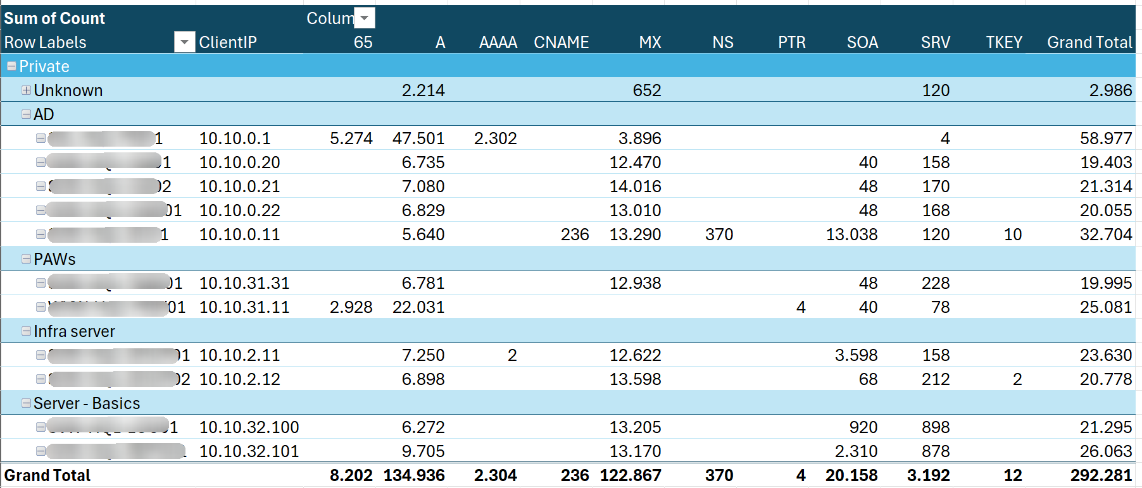Collapse the AD group
The height and width of the screenshot is (488, 1142).
tap(26, 114)
